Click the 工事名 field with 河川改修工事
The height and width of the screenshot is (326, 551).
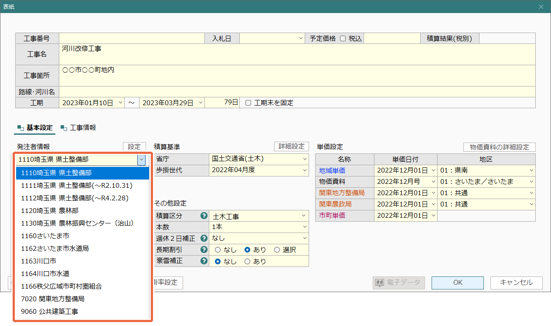[x=297, y=54]
